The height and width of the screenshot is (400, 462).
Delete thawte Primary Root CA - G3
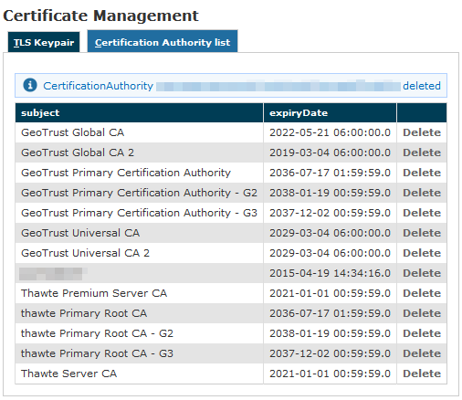[x=422, y=353]
